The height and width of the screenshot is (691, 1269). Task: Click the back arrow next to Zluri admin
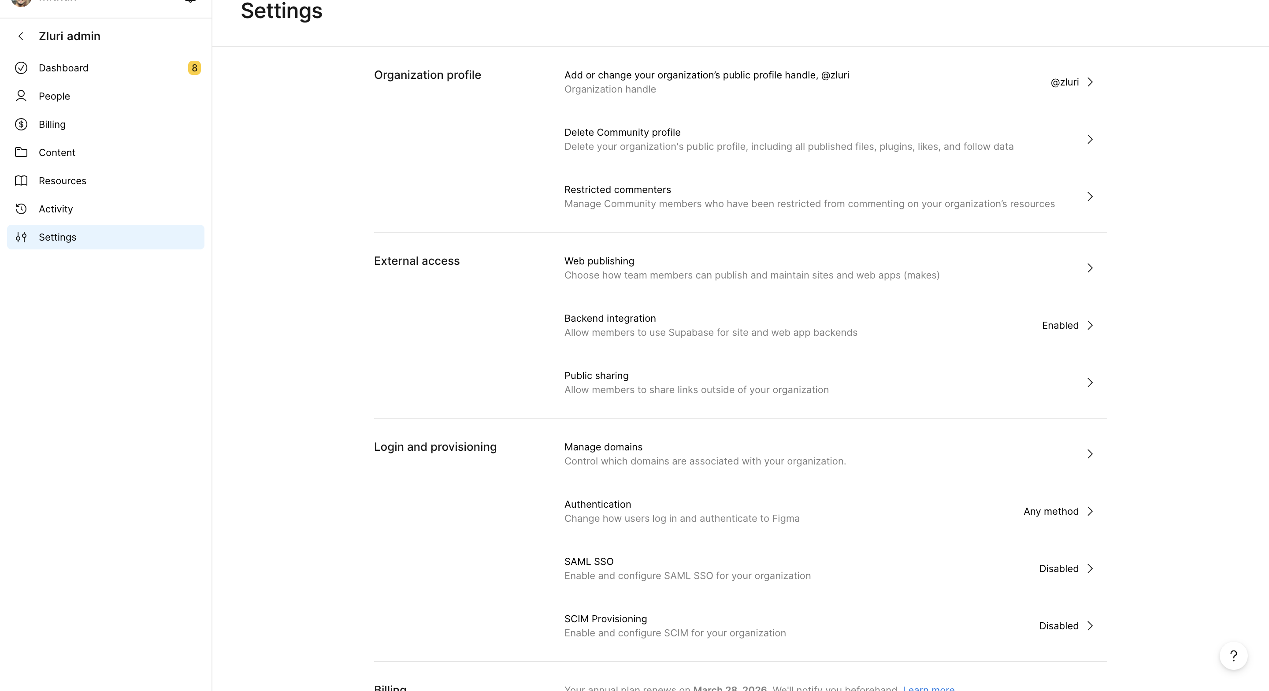click(21, 36)
